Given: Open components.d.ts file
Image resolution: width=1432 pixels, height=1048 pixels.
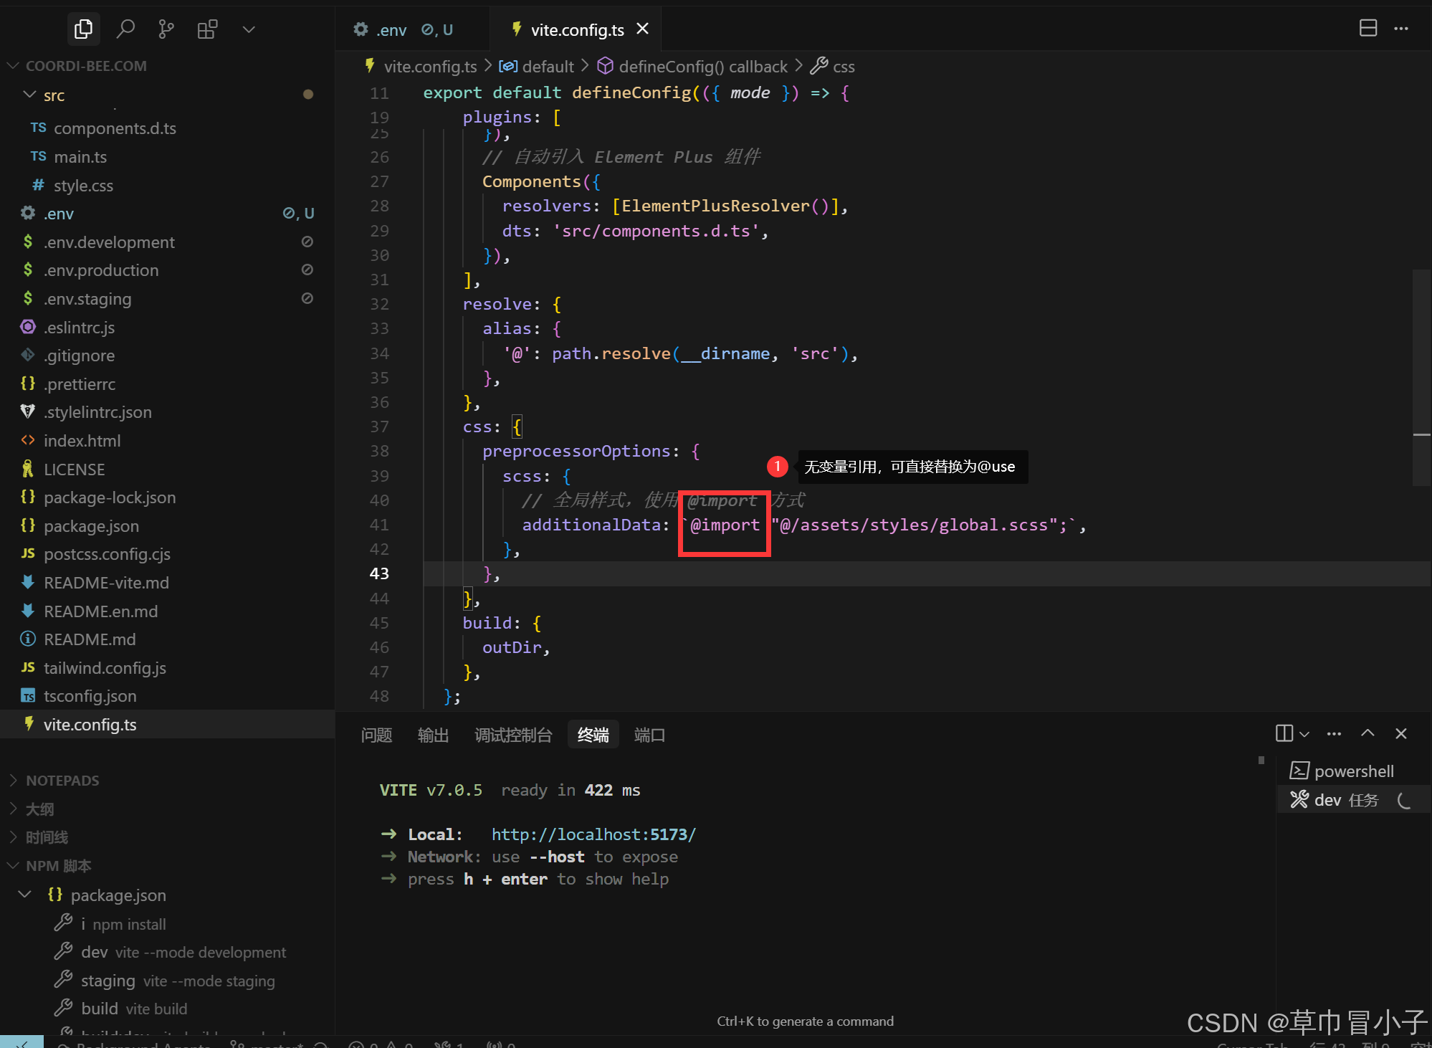Looking at the screenshot, I should (x=168, y=128).
